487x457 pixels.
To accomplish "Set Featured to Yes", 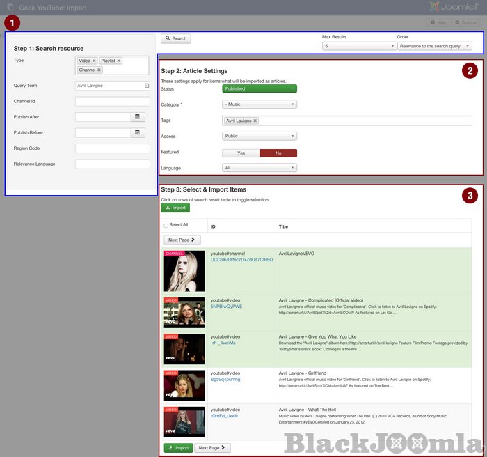I will (241, 153).
